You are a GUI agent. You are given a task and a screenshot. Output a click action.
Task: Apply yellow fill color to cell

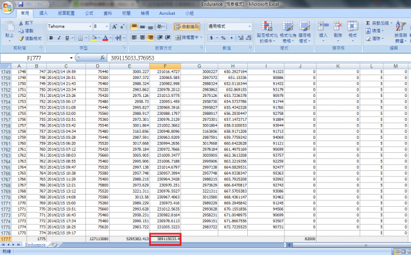pos(94,38)
